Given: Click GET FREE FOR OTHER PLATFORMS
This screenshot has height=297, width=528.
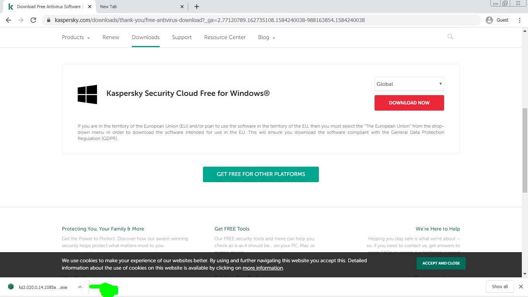Looking at the screenshot, I should pyautogui.click(x=261, y=174).
